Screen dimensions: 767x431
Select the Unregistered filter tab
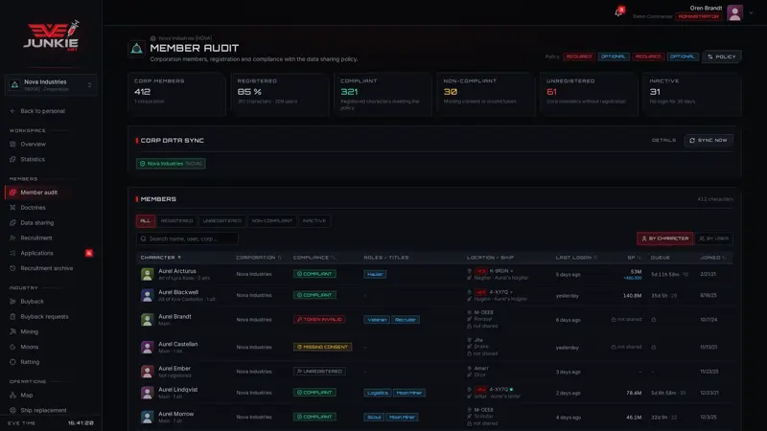coord(222,221)
